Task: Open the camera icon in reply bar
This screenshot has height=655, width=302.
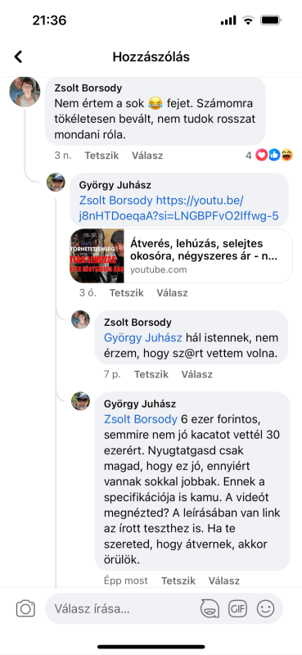Action: [25, 608]
